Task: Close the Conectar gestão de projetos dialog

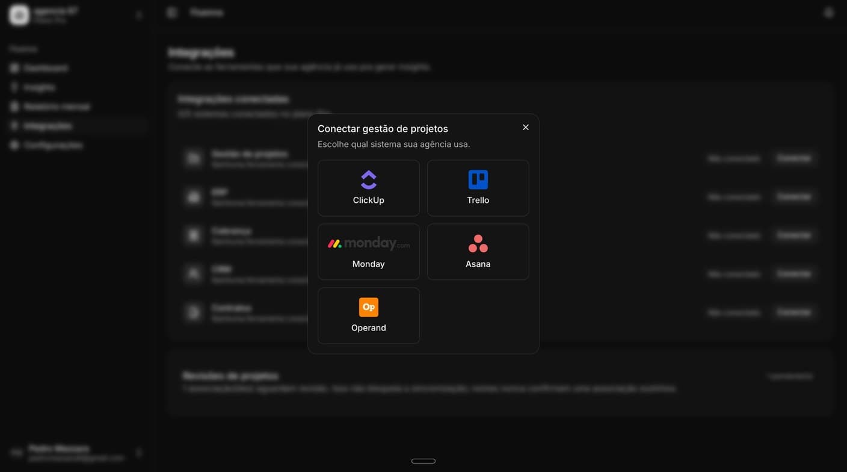Action: pos(526,128)
